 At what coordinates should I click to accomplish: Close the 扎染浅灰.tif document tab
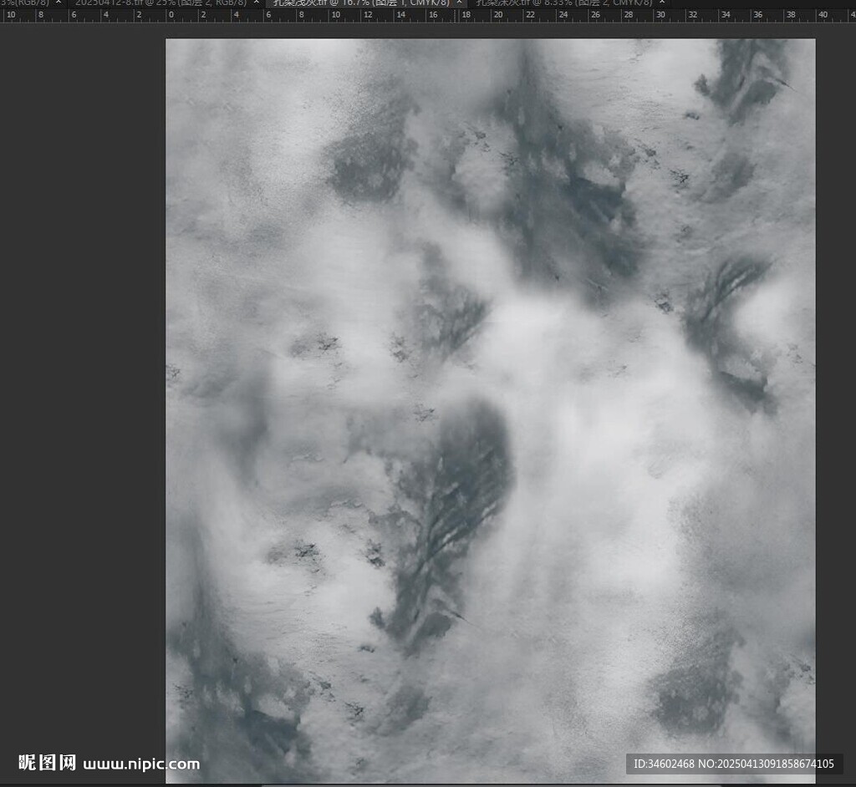[459, 3]
